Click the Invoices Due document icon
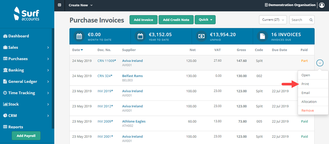 (x=262, y=36)
